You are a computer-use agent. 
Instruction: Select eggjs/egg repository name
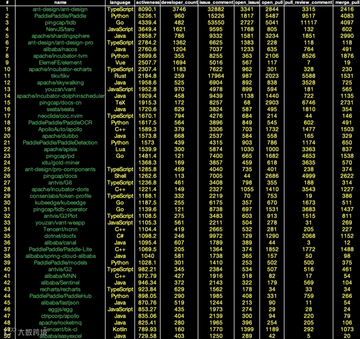60,309
